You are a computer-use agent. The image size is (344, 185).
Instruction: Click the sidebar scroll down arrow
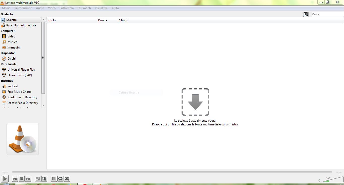point(43,106)
